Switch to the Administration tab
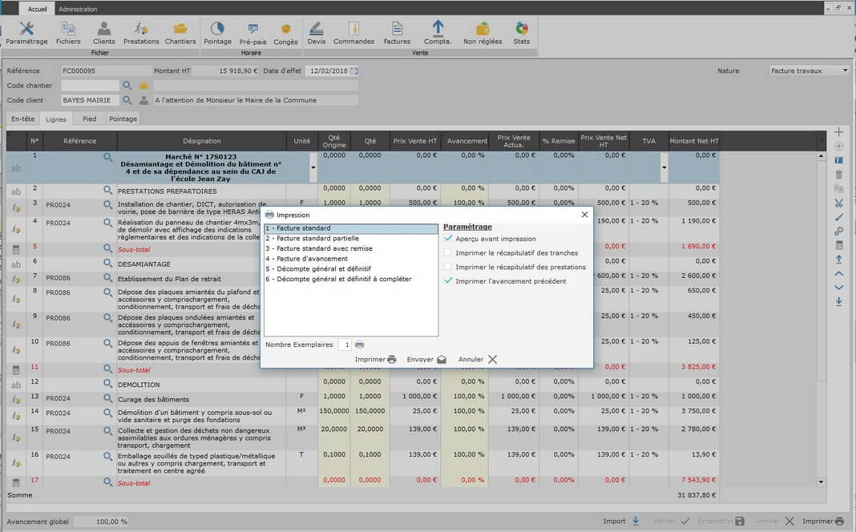Image resolution: width=856 pixels, height=532 pixels. pyautogui.click(x=78, y=9)
